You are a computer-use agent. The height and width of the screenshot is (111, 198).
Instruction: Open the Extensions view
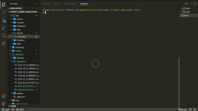[3, 43]
